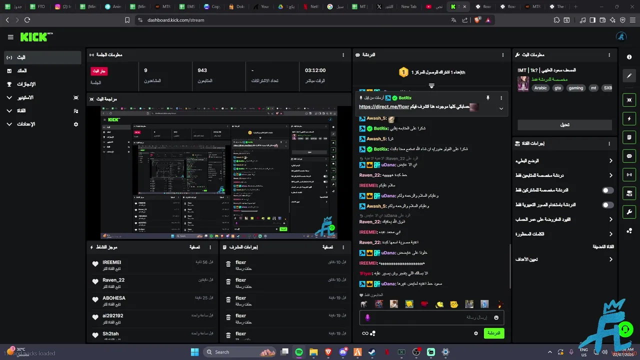Open the chat panel three-dot menu
Viewport: 640px width, 360px height.
click(x=503, y=55)
